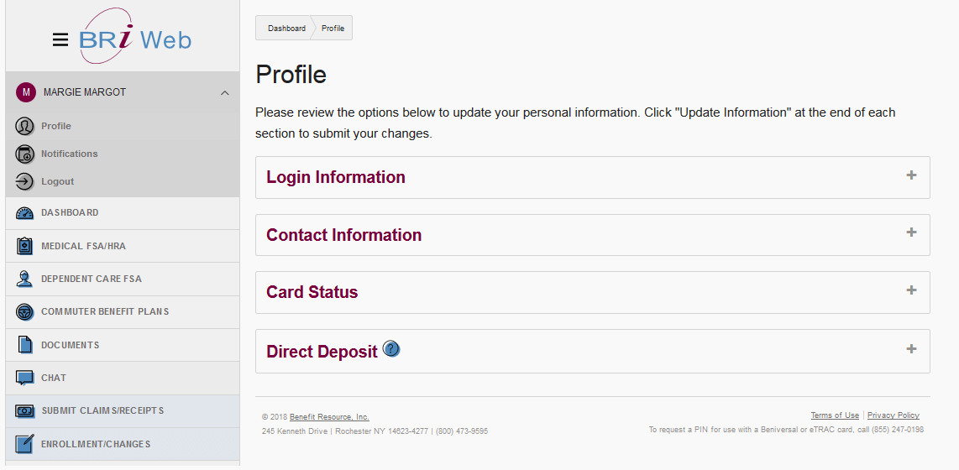Expand the Card Status section
The width and height of the screenshot is (959, 470).
click(911, 290)
